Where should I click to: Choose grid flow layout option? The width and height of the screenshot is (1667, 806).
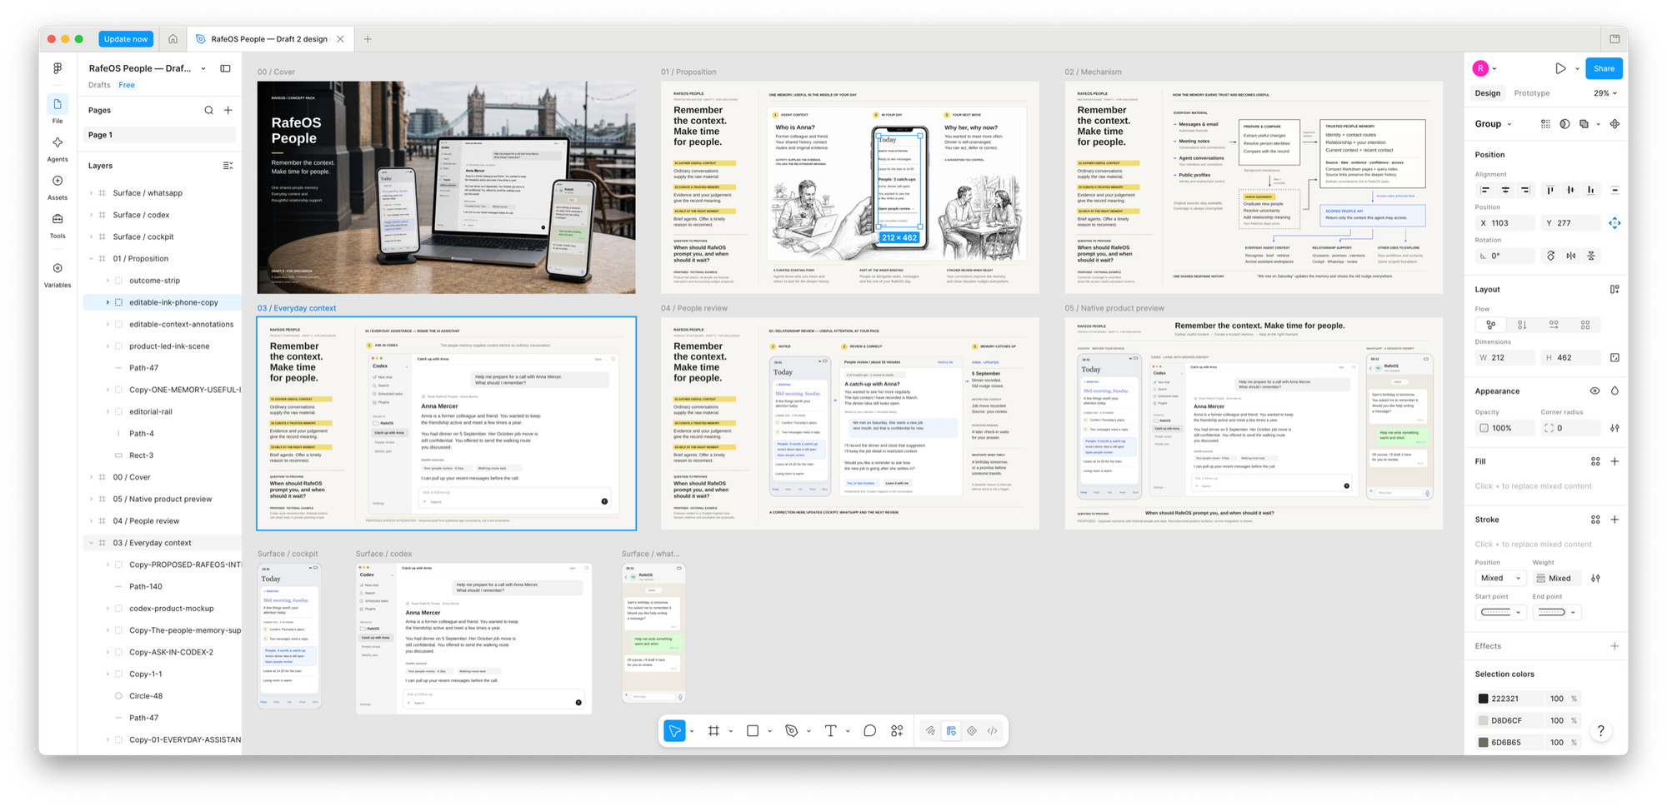click(x=1585, y=325)
